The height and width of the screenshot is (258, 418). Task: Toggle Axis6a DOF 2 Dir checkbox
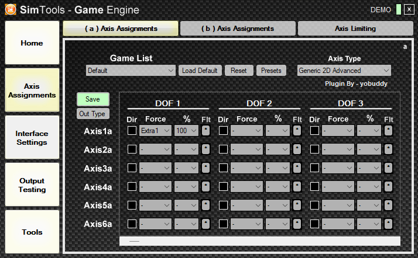click(223, 224)
